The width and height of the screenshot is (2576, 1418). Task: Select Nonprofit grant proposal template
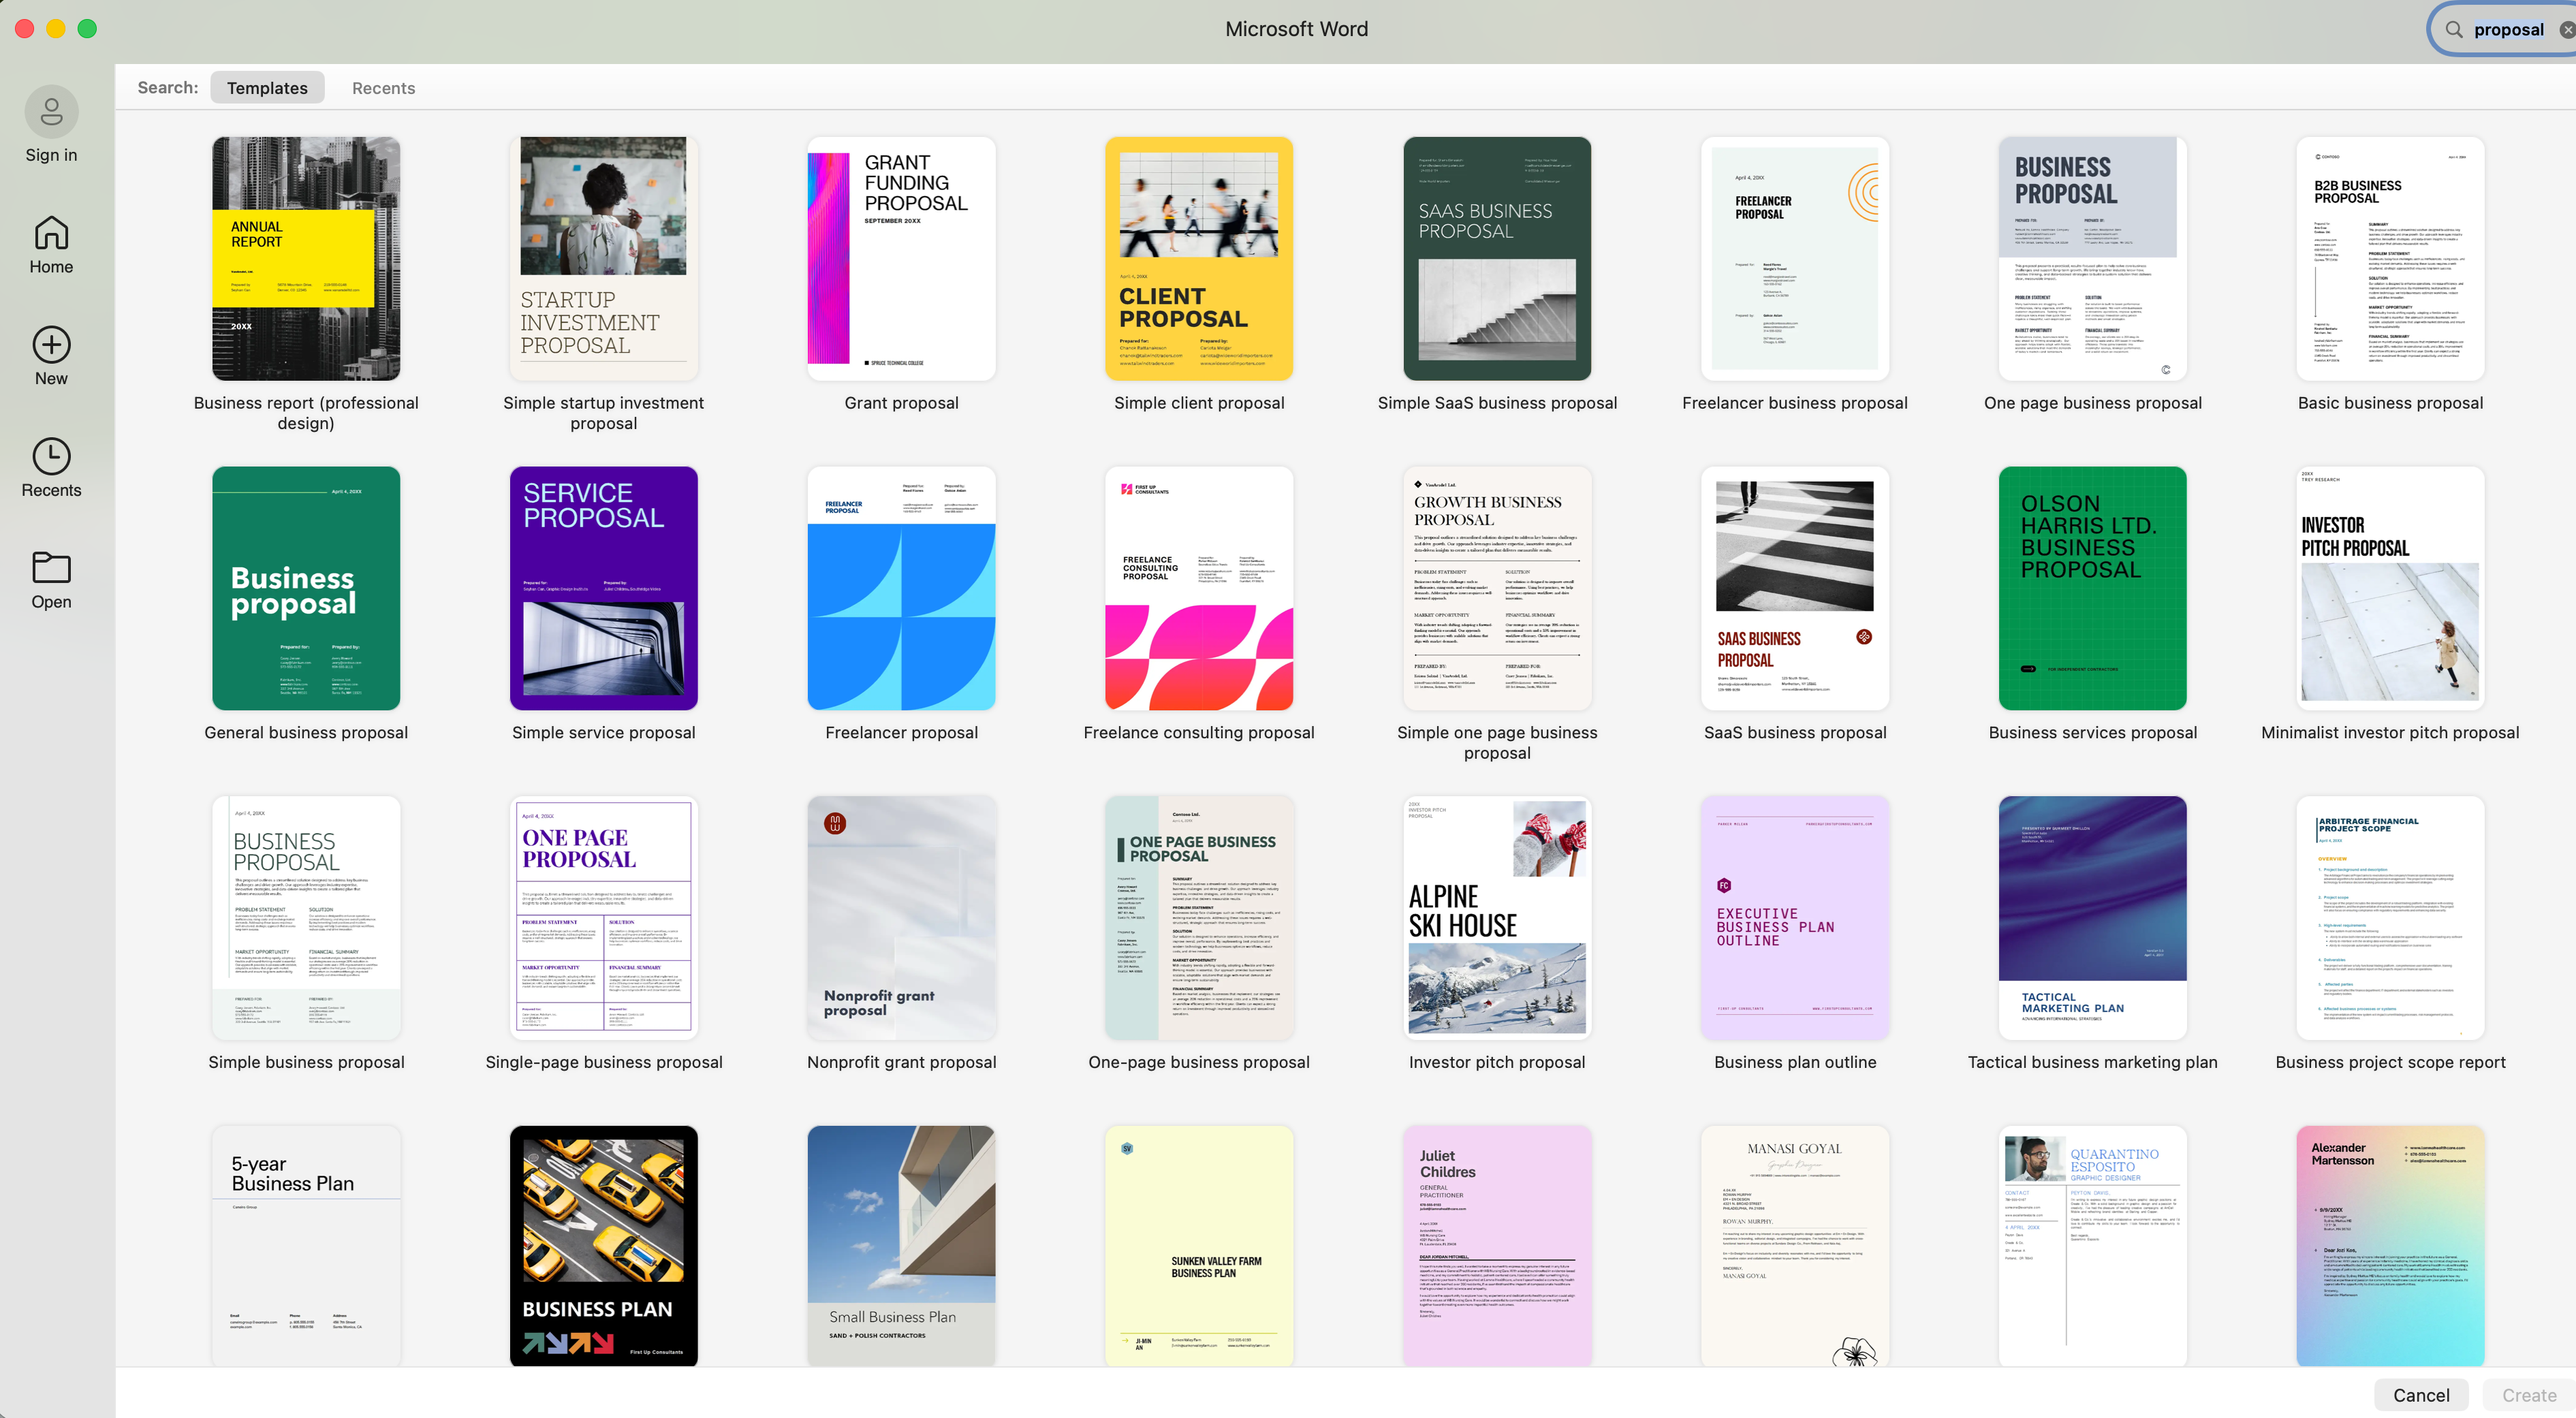coord(901,918)
